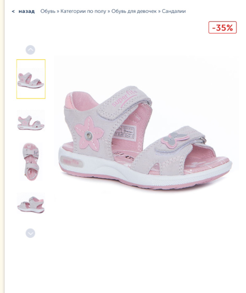Click the superfit label on the sole
Viewport: 246px width, 293px height.
(72, 161)
